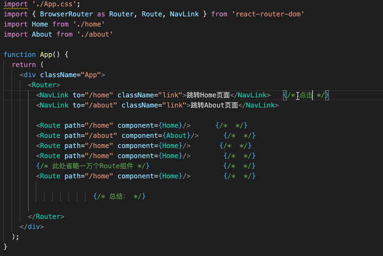Click component={About} in Route line
The height and width of the screenshot is (256, 383).
(156, 135)
